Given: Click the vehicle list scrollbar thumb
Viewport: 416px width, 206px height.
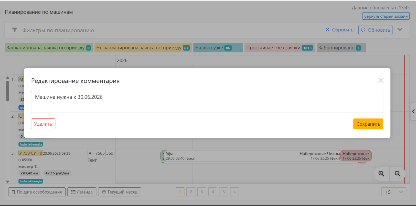Looking at the screenshot, I should 7,91.
